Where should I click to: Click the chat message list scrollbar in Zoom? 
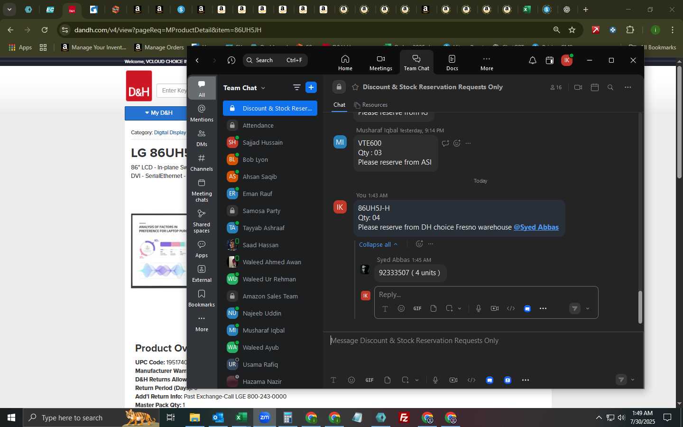pos(640,307)
